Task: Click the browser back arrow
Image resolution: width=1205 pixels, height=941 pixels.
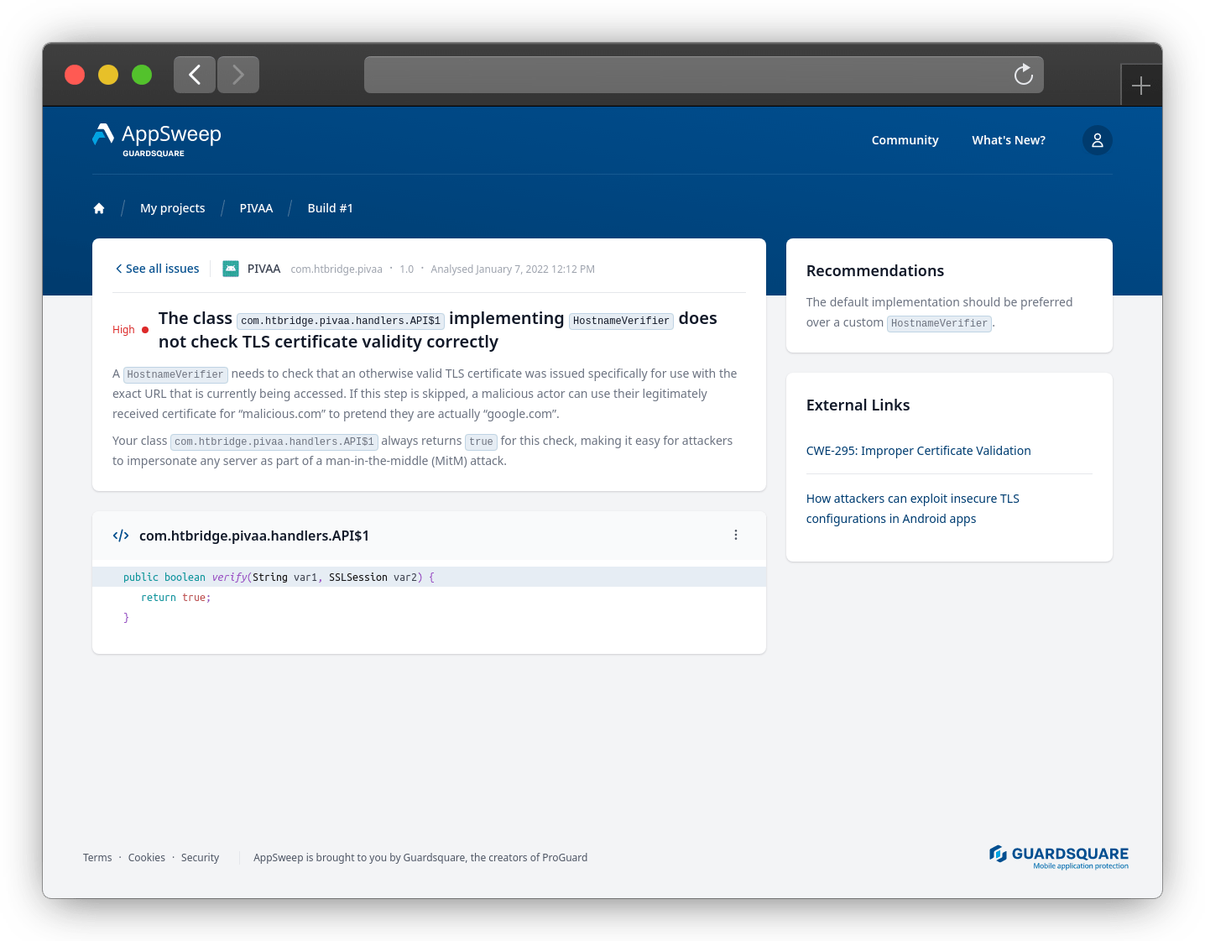Action: [x=194, y=75]
